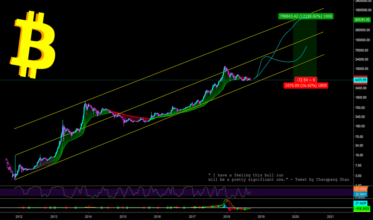Viewport: 373px width, 220px height.
Task: Click the 2012 year label on time axis
Action: (19, 217)
